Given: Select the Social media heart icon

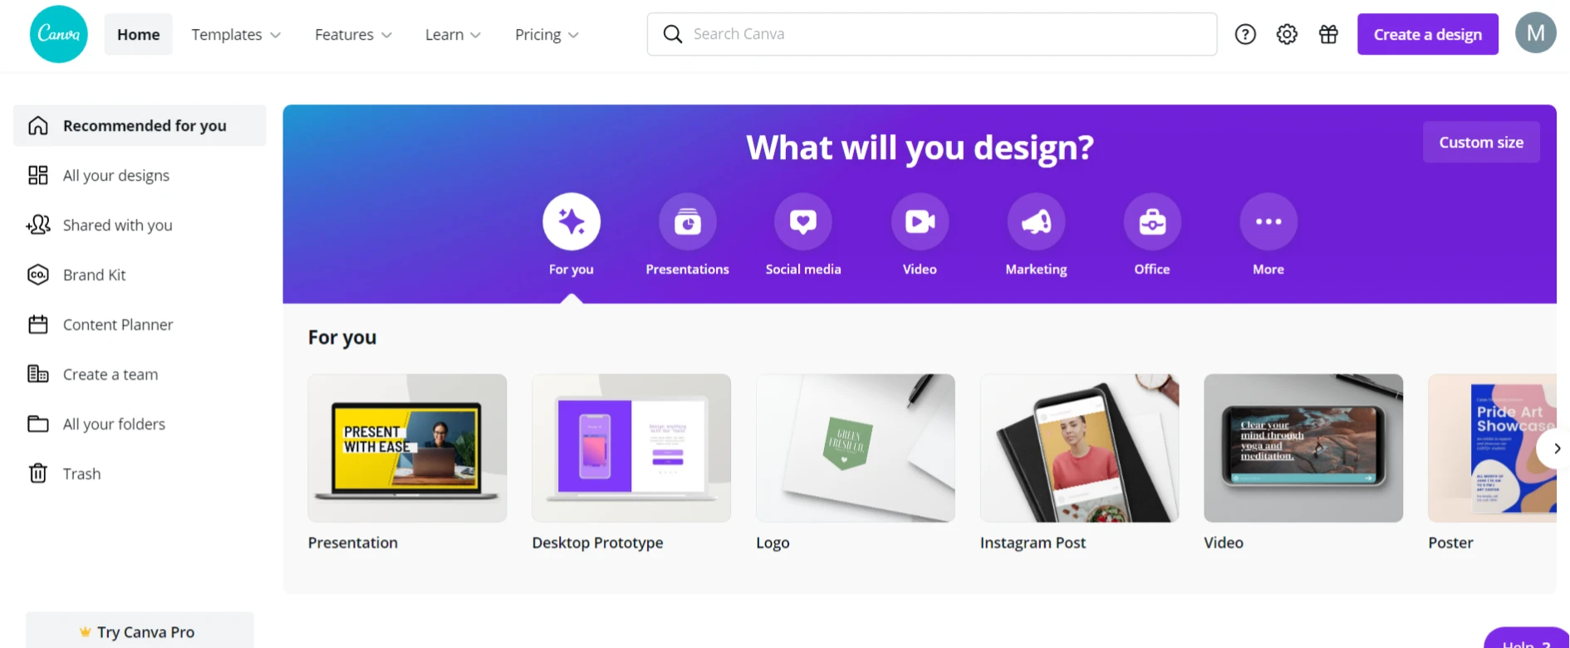Looking at the screenshot, I should [x=803, y=222].
